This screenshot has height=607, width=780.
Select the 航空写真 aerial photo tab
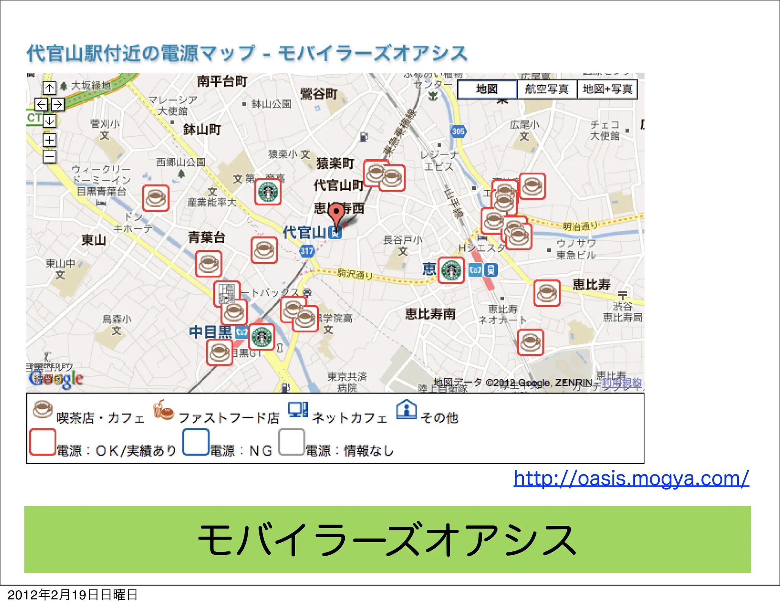click(547, 89)
